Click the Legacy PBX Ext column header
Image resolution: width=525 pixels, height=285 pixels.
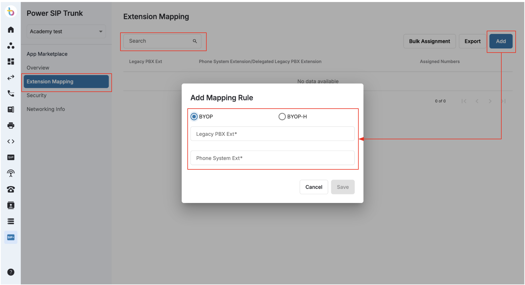coord(146,62)
